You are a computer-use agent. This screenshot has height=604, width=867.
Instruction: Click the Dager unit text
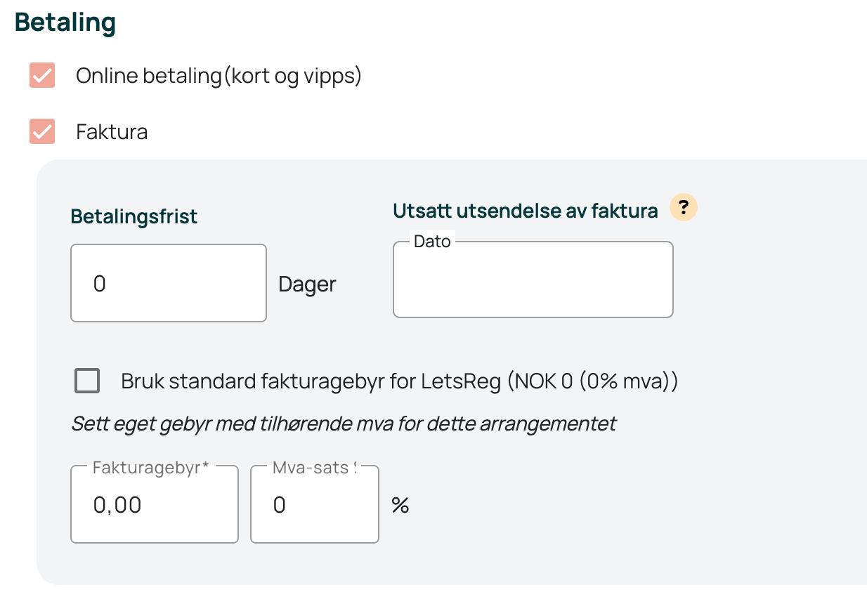point(308,284)
